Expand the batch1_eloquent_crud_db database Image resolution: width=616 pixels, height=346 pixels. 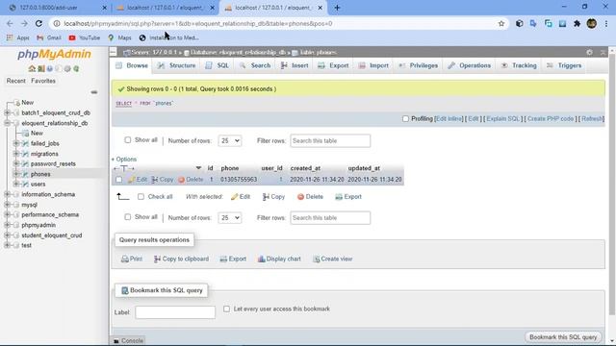click(7, 112)
